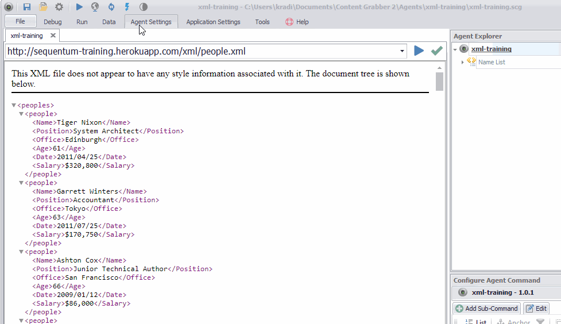Click the blue play icon in top toolbar
The width and height of the screenshot is (561, 324).
(79, 7)
